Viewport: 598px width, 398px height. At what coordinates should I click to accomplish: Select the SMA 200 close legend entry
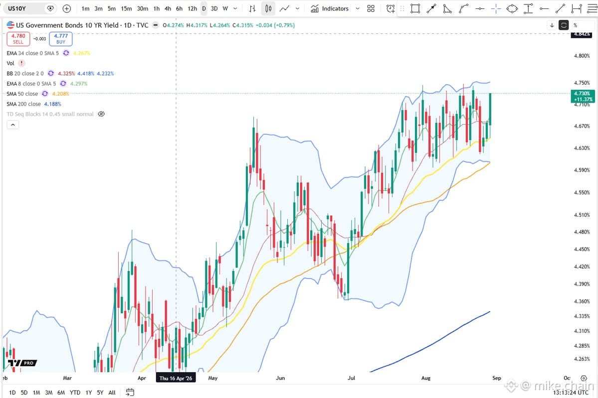click(x=23, y=104)
